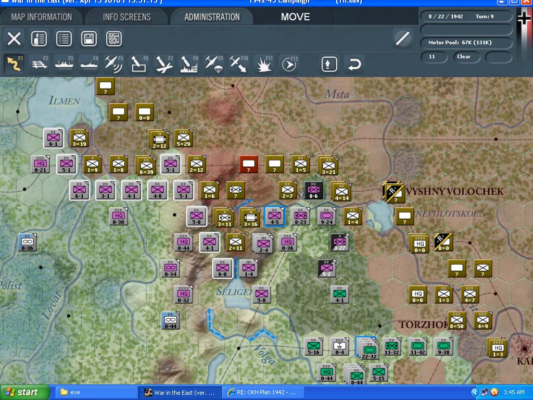
Task: Select the green 22-32 panzer stack
Action: click(367, 348)
